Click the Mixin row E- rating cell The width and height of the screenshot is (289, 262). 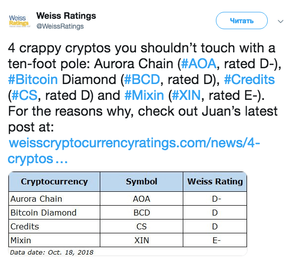point(215,240)
